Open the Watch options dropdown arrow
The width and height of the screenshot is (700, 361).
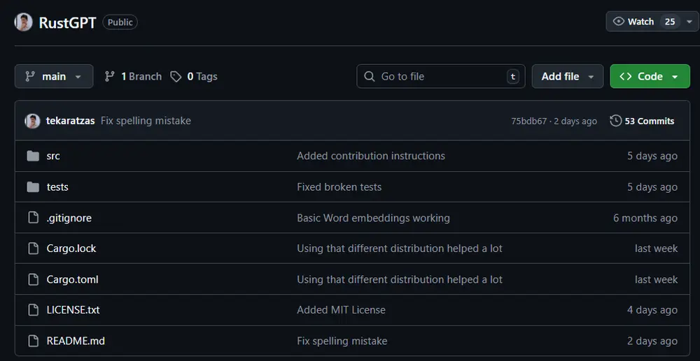[689, 22]
